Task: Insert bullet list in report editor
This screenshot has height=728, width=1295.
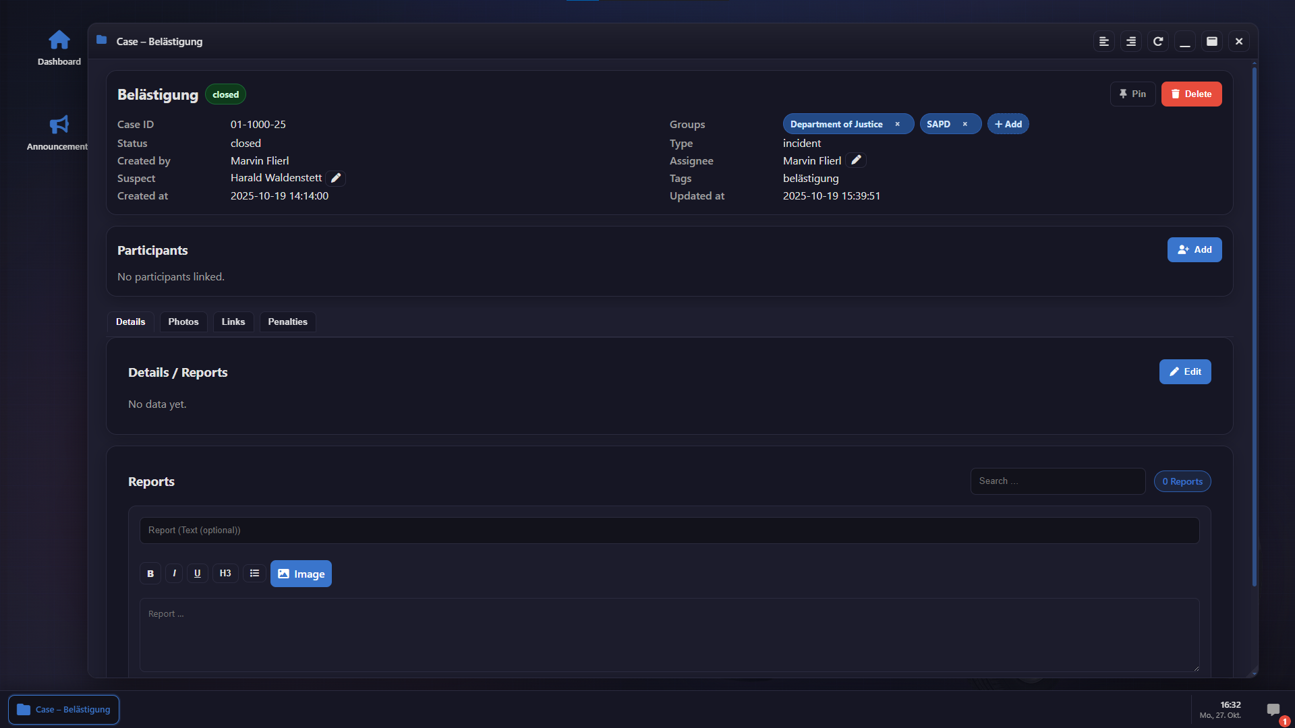Action: click(x=254, y=574)
